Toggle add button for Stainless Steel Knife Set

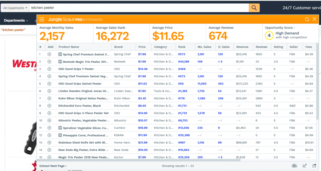click(x=49, y=142)
